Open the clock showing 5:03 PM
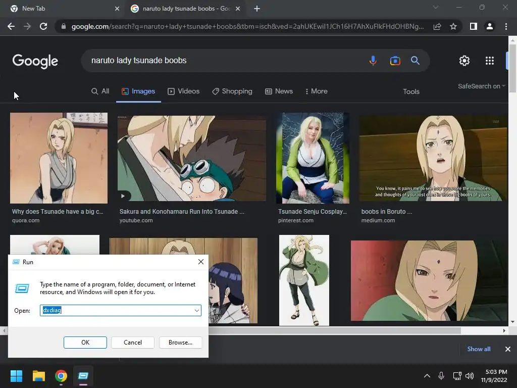This screenshot has height=388, width=517. [495, 376]
